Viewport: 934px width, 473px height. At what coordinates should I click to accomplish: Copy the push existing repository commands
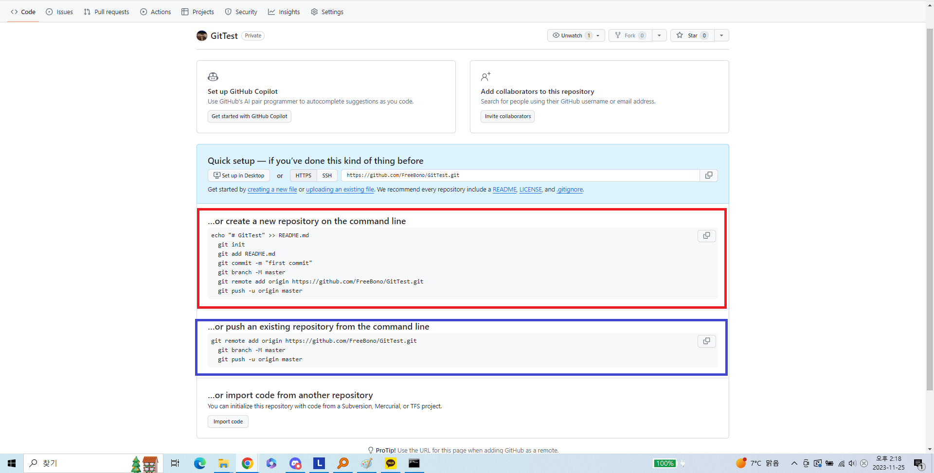click(707, 341)
